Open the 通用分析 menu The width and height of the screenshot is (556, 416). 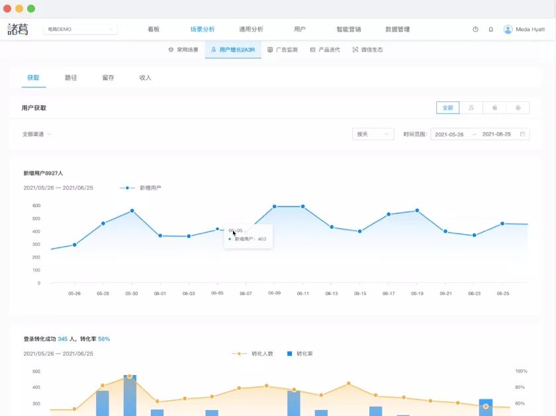pos(251,29)
